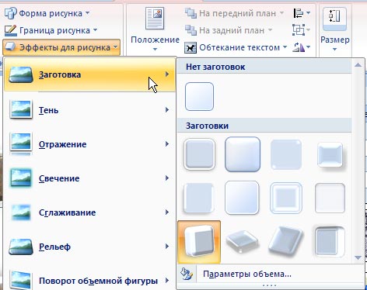Screen dimensions: 367x290
Task: Expand the Обтекание текстом dropdown
Action: pos(236,47)
